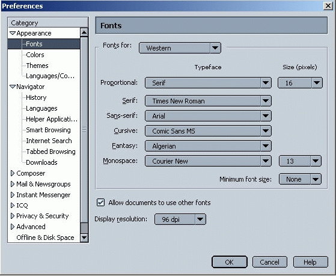The height and width of the screenshot is (276, 336).
Task: Open the Serif Times New Roman dropdown
Action: (x=208, y=101)
